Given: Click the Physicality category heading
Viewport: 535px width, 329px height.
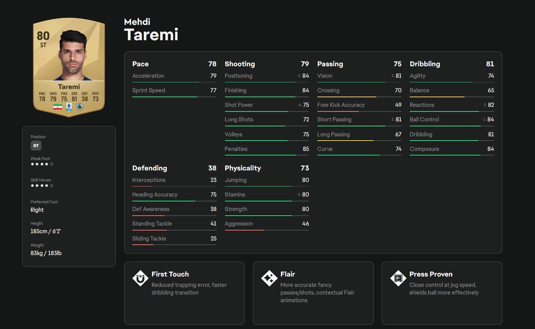Looking at the screenshot, I should coord(242,168).
